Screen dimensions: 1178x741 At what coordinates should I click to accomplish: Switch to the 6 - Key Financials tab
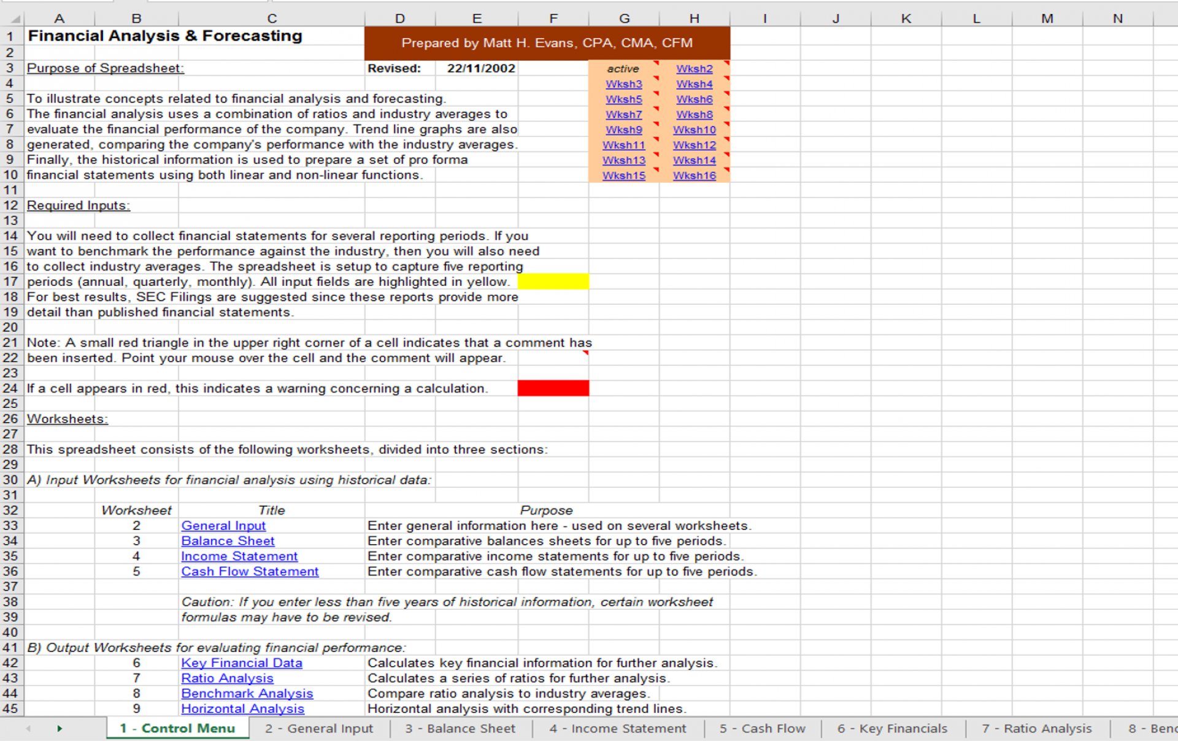(x=892, y=728)
